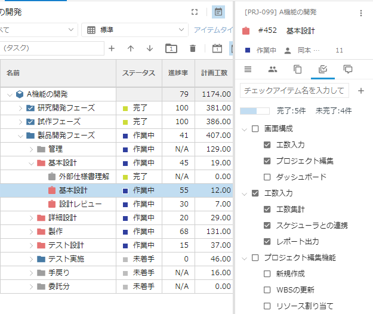
Task: Expand the 詳細設計 tree row
Action: (32, 218)
